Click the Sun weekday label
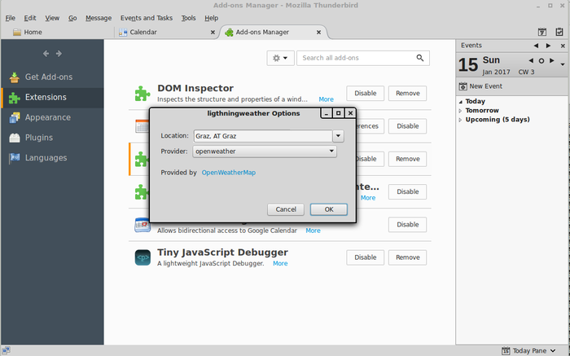The height and width of the screenshot is (356, 570). coord(491,60)
